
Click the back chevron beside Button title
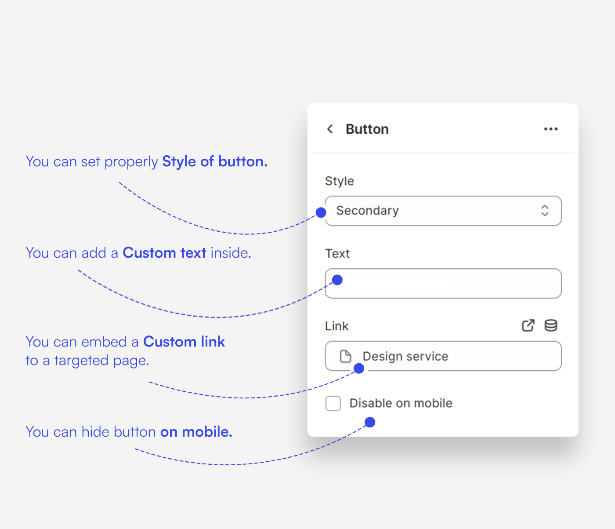point(330,129)
